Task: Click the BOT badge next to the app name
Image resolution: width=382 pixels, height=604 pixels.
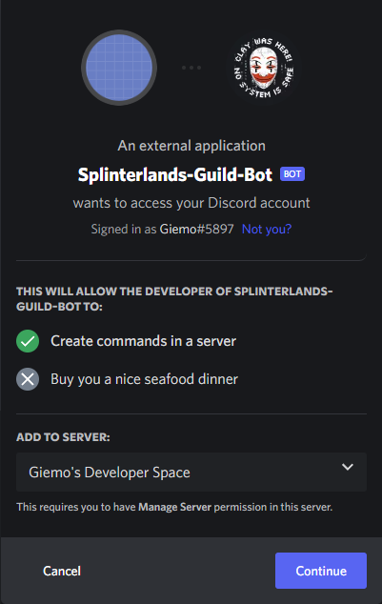Action: click(292, 174)
